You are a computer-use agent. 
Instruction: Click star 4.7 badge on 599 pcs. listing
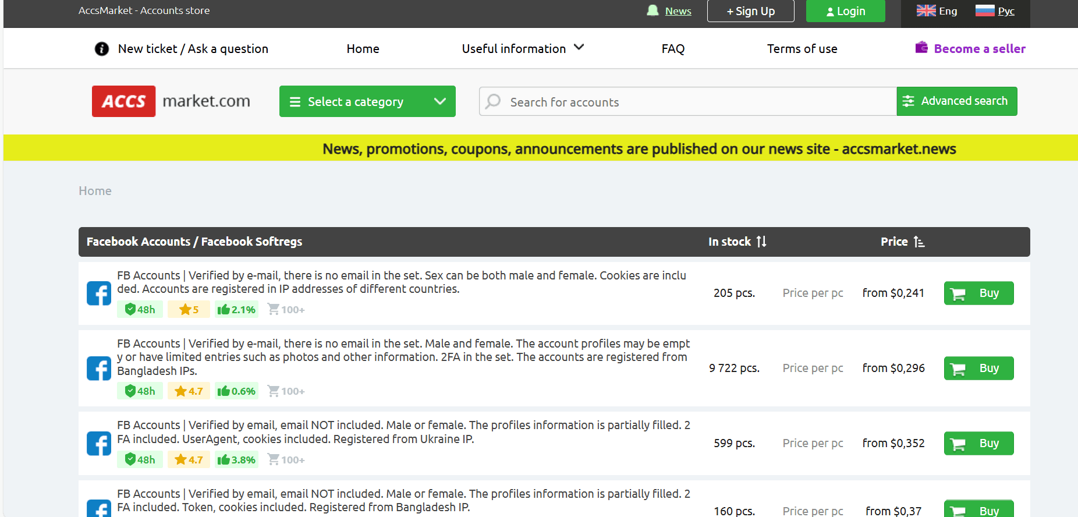pos(189,460)
